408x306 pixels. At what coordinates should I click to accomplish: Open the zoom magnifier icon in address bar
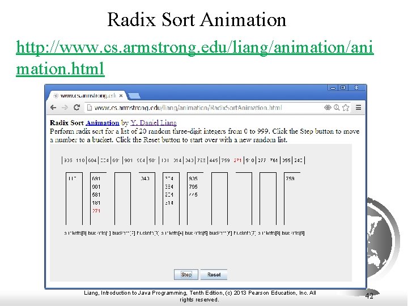pyautogui.click(x=337, y=108)
